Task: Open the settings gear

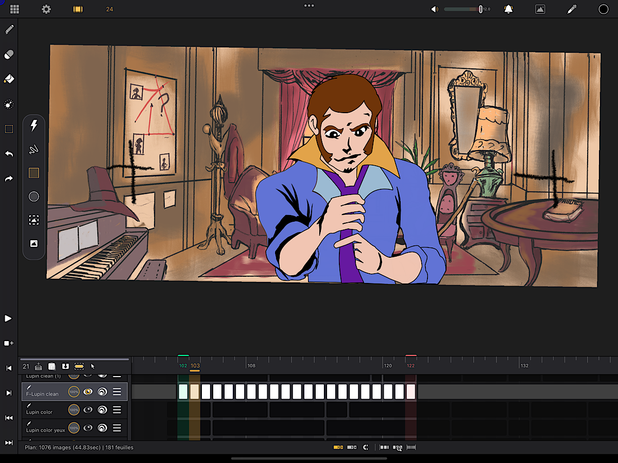Action: (46, 9)
